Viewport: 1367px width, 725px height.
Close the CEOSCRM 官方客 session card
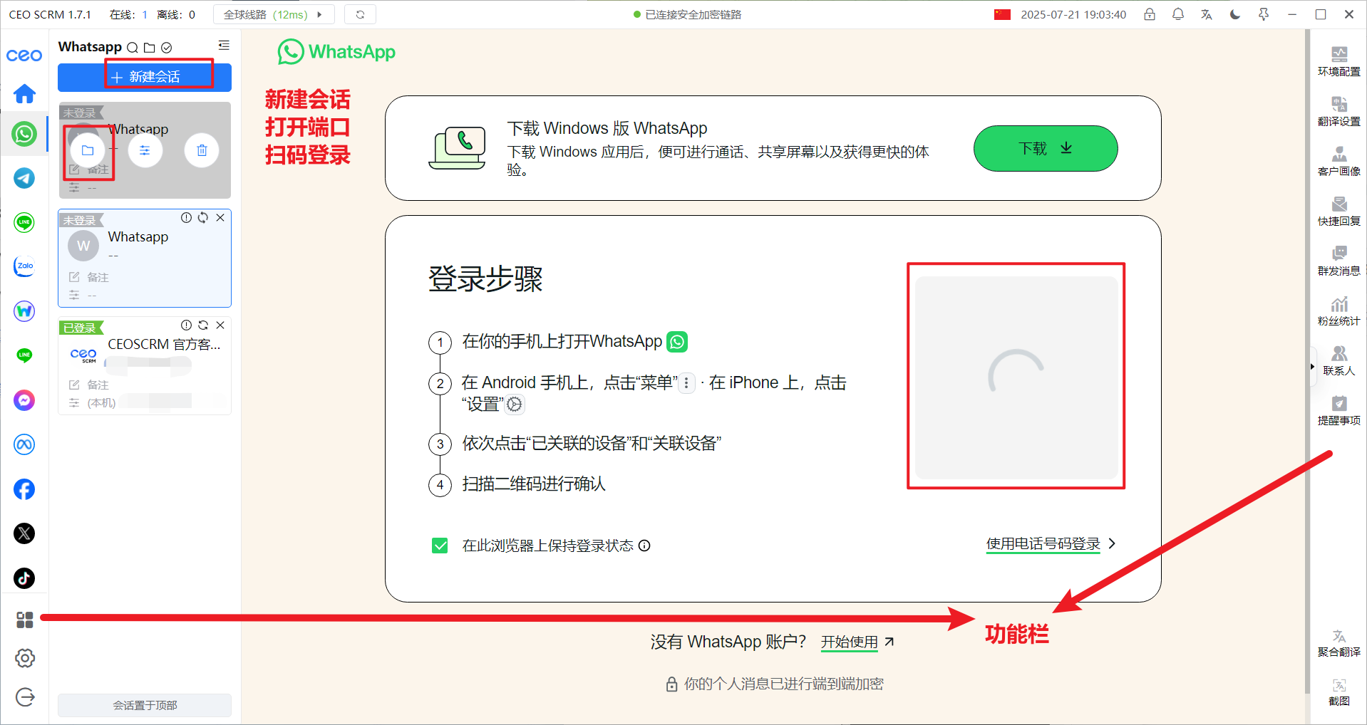220,325
